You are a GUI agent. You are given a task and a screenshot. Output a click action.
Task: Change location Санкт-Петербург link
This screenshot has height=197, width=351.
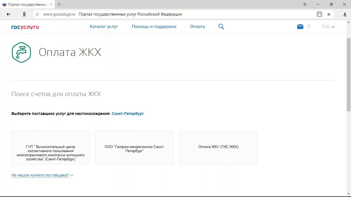coord(128,114)
